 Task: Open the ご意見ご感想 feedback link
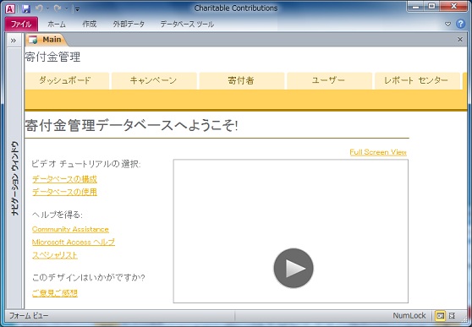click(x=55, y=292)
